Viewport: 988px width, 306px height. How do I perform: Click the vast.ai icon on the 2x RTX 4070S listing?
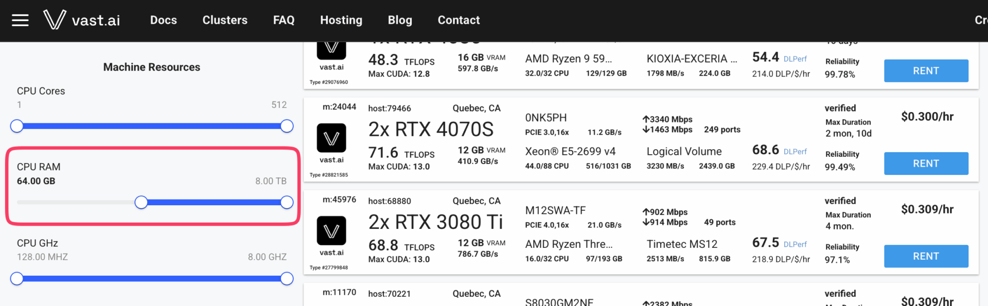point(331,138)
